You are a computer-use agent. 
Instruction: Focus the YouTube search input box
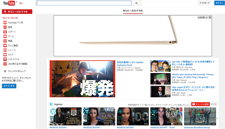coord(84,3)
